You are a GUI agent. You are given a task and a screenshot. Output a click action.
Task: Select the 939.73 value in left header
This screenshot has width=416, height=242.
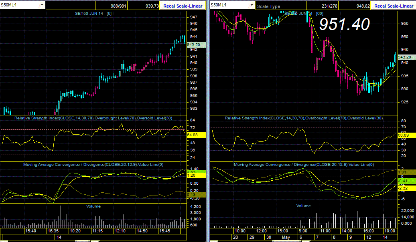coord(144,6)
